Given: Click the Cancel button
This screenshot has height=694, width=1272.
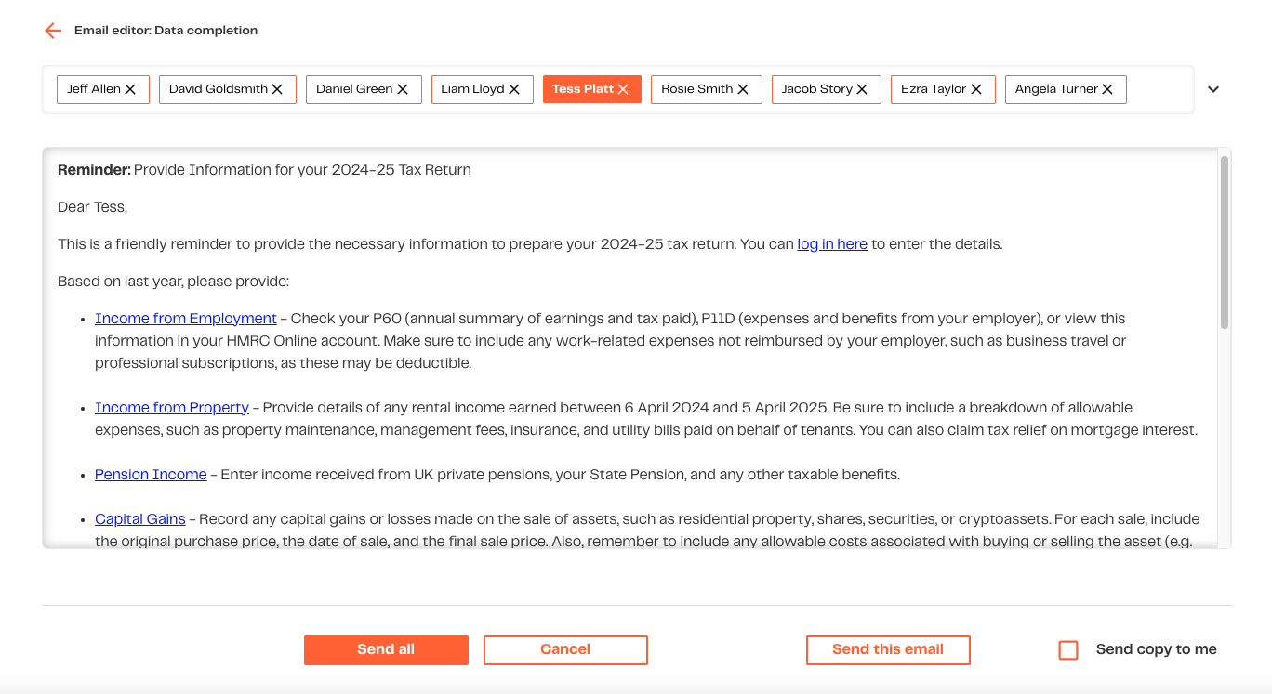Looking at the screenshot, I should point(565,650).
